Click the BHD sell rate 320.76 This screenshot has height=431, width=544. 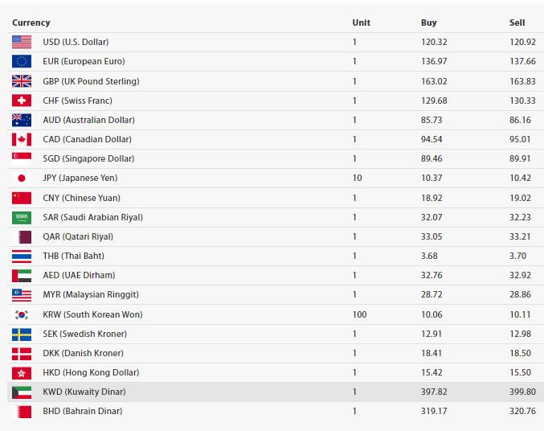pyautogui.click(x=522, y=411)
